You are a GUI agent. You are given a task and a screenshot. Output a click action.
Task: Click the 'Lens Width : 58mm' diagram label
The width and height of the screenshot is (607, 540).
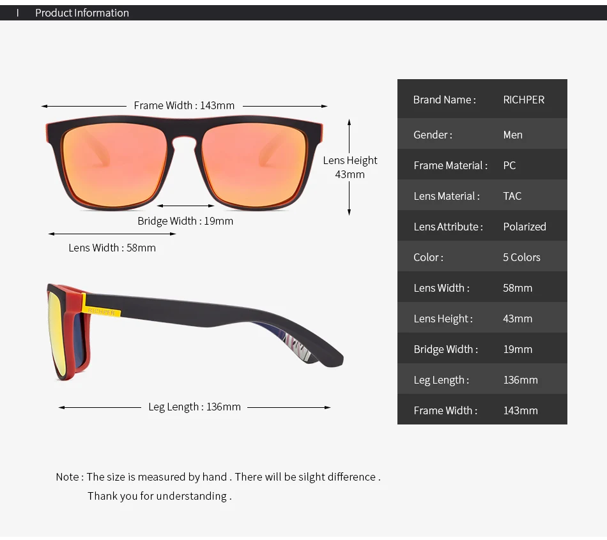click(112, 248)
